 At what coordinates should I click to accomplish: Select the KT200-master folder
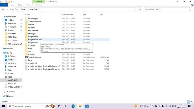[33, 30]
